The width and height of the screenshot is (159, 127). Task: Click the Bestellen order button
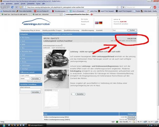pos(80,94)
